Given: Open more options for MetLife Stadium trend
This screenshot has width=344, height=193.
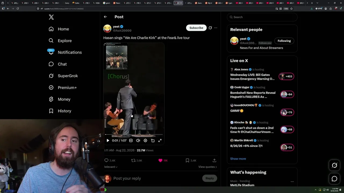Looking at the screenshot, I should coord(292,181).
